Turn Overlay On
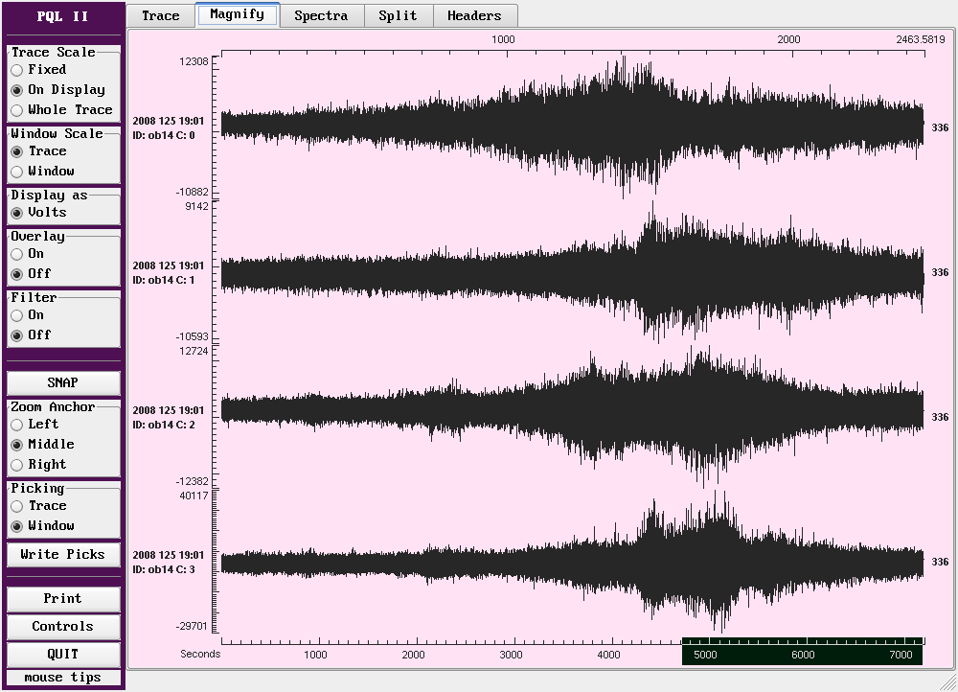Screen dimensions: 958x692 coord(17,254)
